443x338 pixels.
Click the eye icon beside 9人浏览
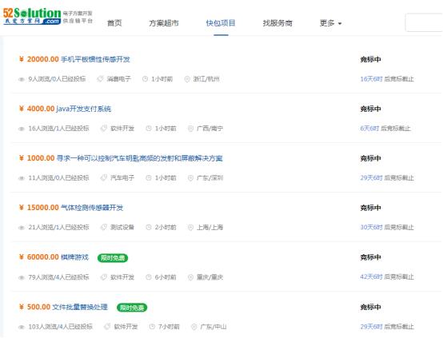click(21, 79)
